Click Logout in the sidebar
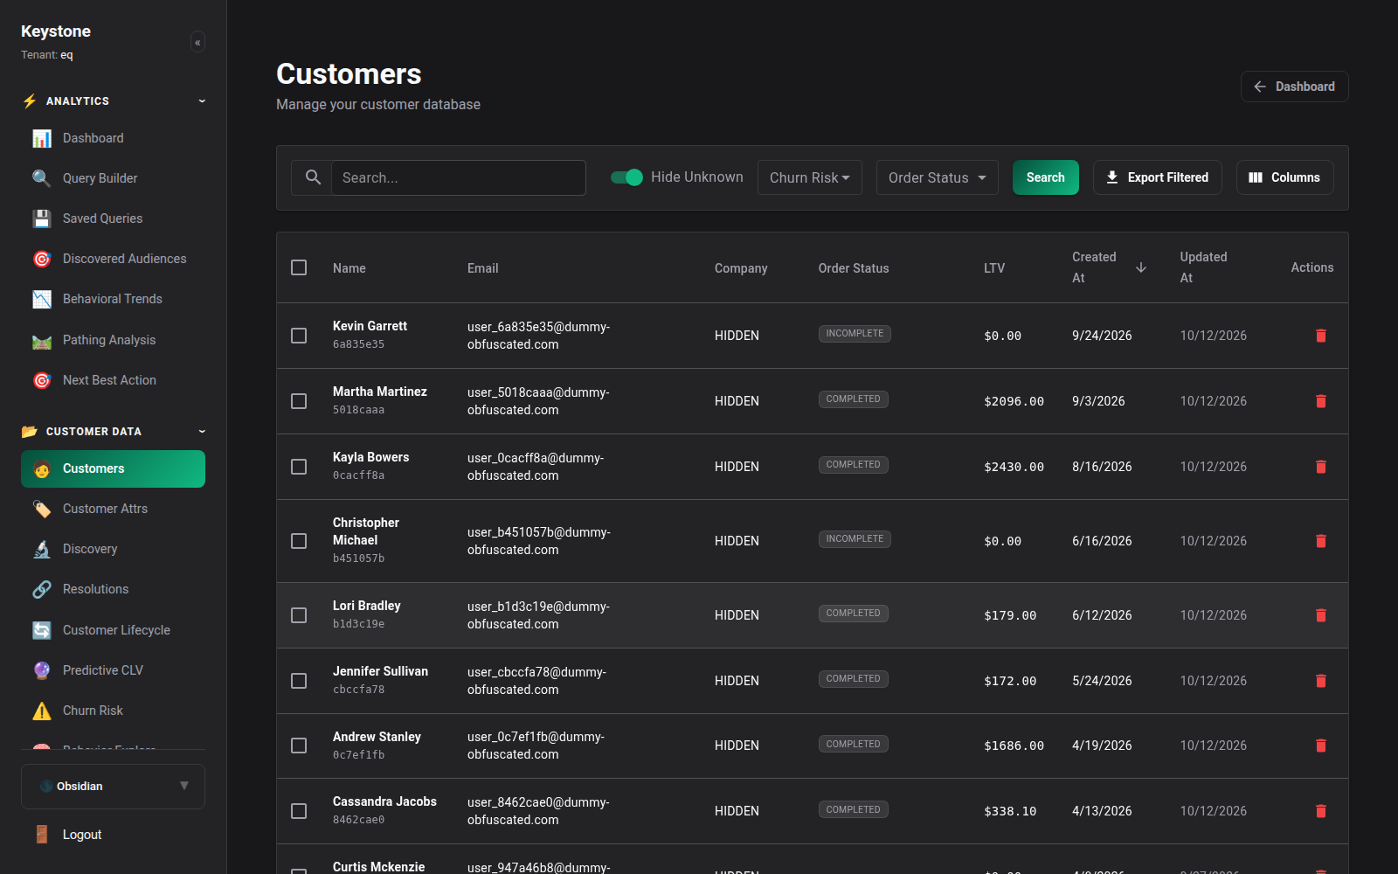 [x=113, y=835]
